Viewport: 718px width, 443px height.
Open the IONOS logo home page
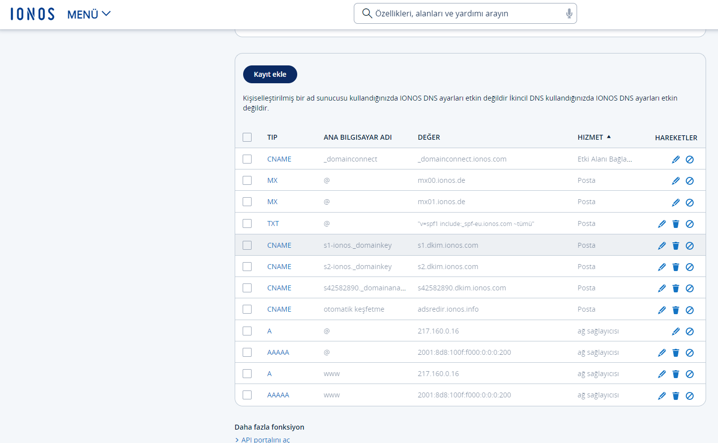pyautogui.click(x=33, y=14)
